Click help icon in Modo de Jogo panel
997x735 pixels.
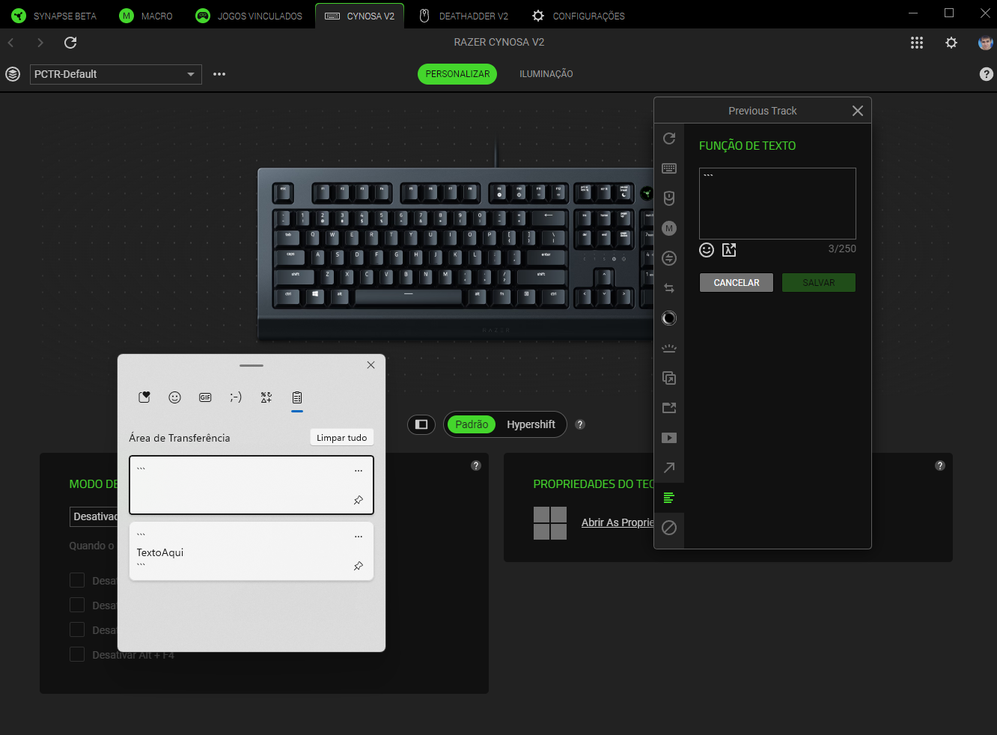(476, 466)
